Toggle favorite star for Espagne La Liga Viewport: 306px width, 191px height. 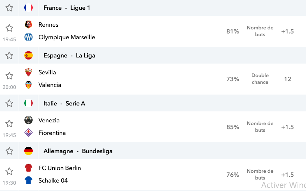[x=9, y=55]
